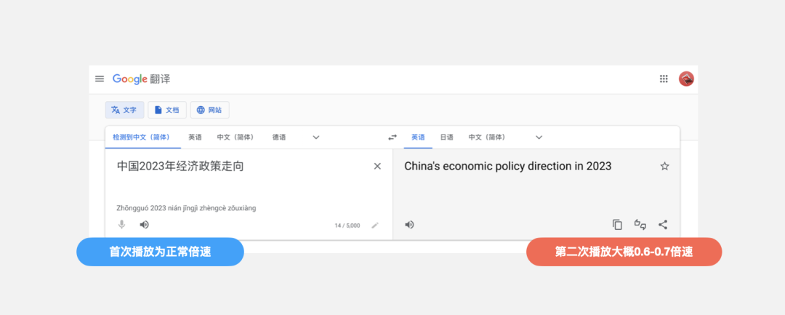Expand more target languages list

click(539, 137)
